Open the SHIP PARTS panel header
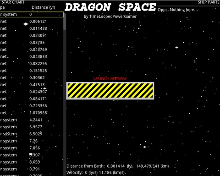Viewport: 220px width, 176px height. click(209, 2)
